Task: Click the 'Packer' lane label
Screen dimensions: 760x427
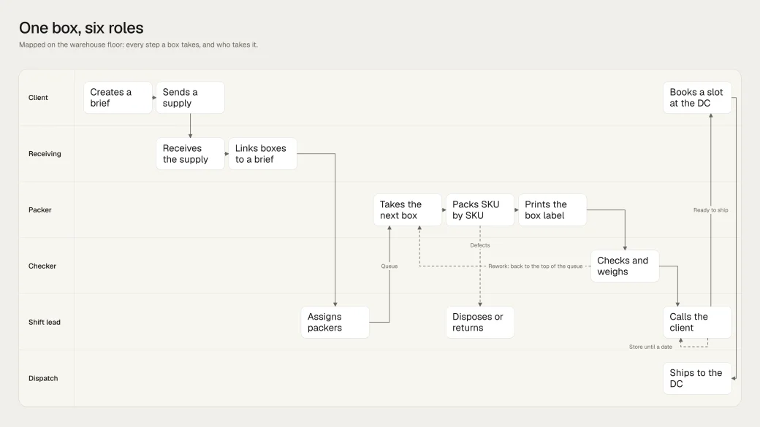Action: (x=39, y=209)
